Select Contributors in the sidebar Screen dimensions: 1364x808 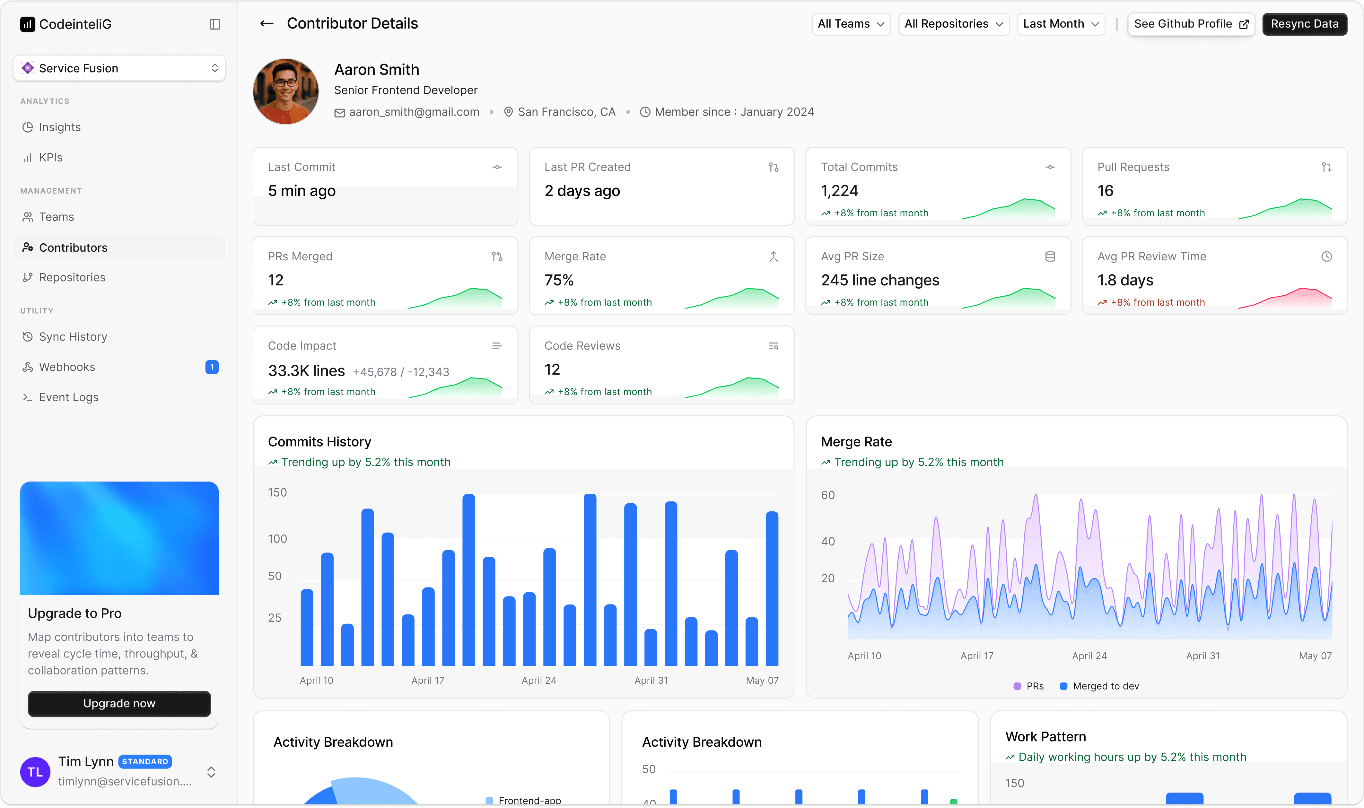[x=119, y=247]
